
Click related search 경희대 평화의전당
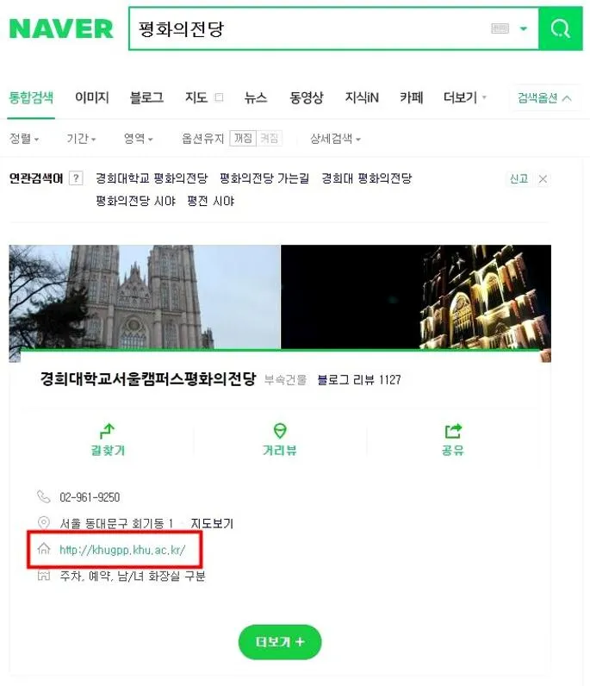367,178
